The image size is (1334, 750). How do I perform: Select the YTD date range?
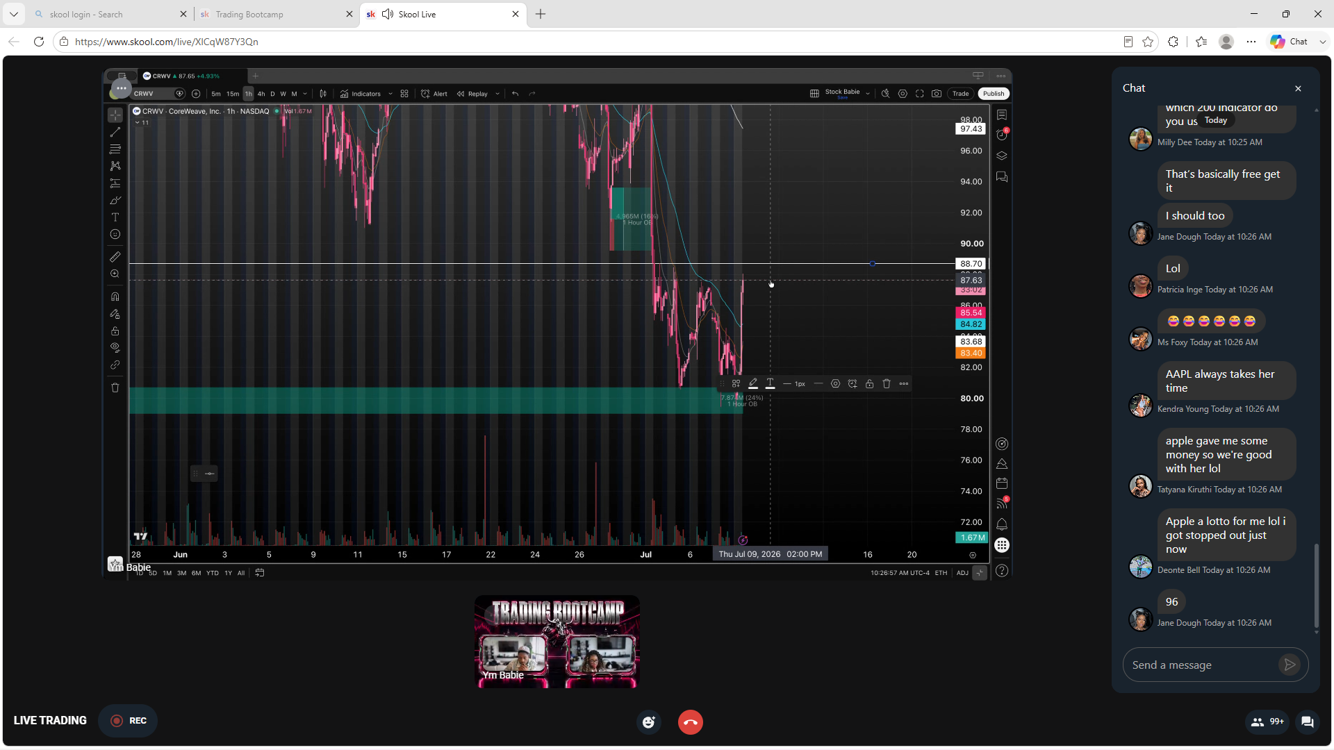click(x=213, y=573)
